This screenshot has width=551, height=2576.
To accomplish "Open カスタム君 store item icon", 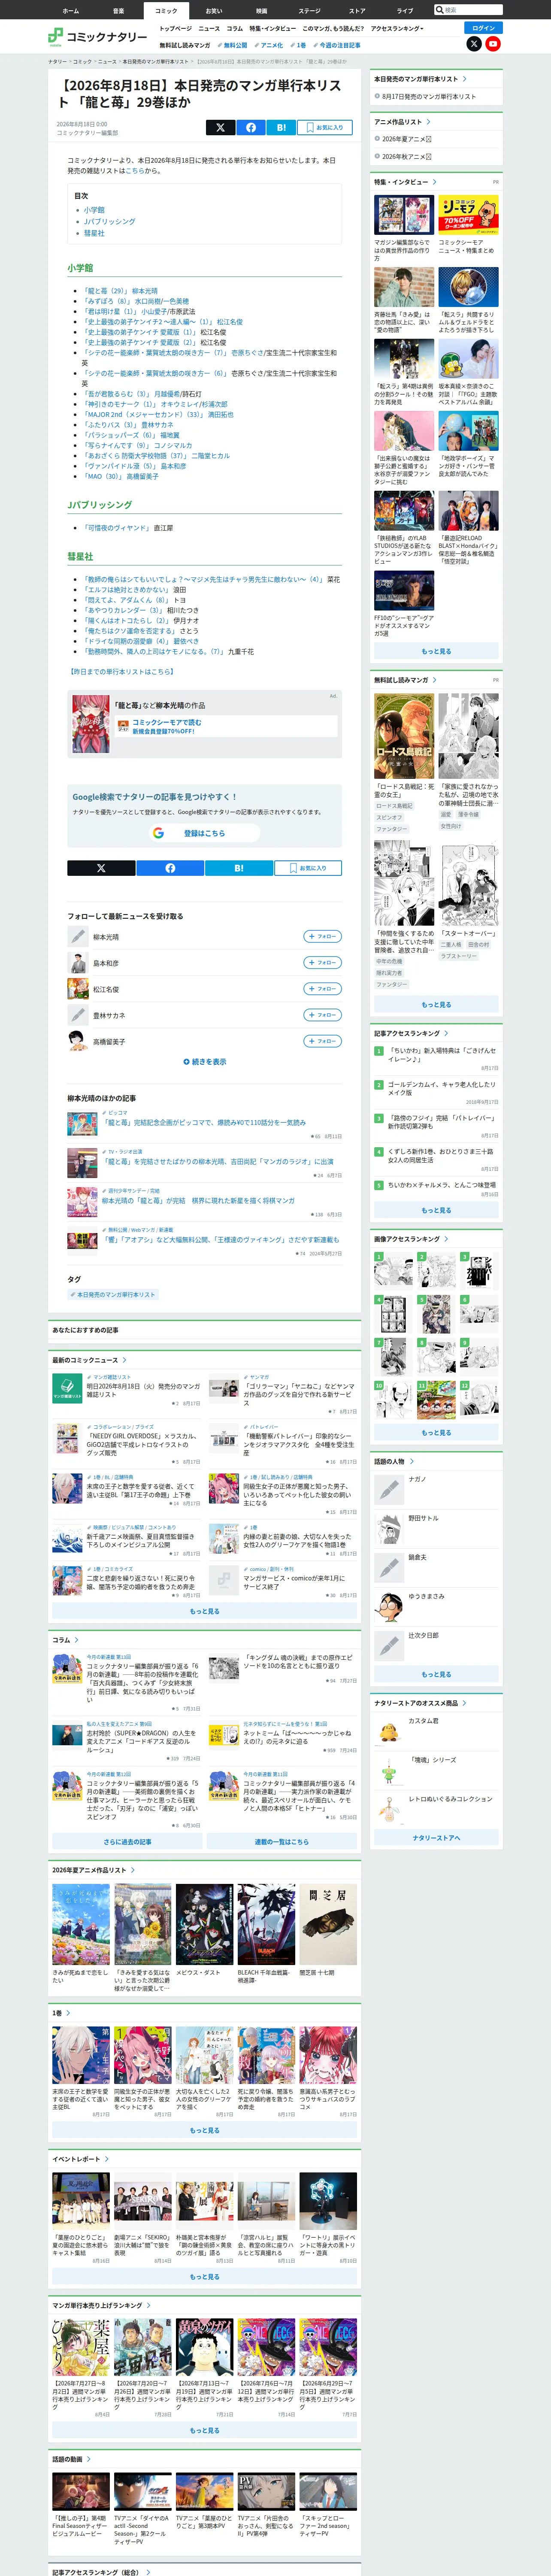I will point(388,1732).
